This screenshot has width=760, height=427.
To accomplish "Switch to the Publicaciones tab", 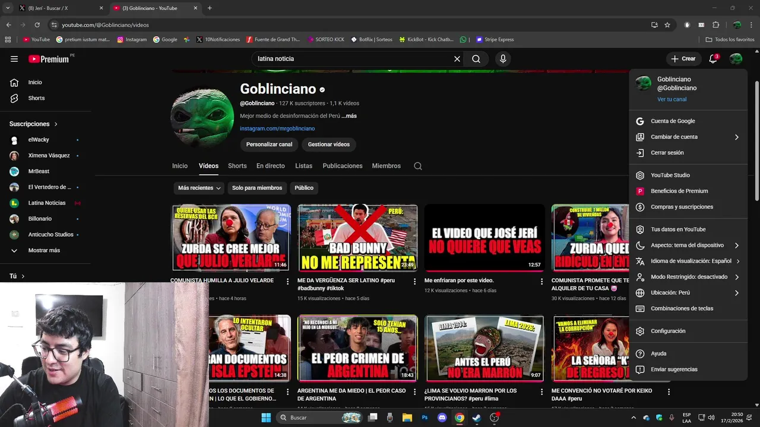I will (343, 166).
